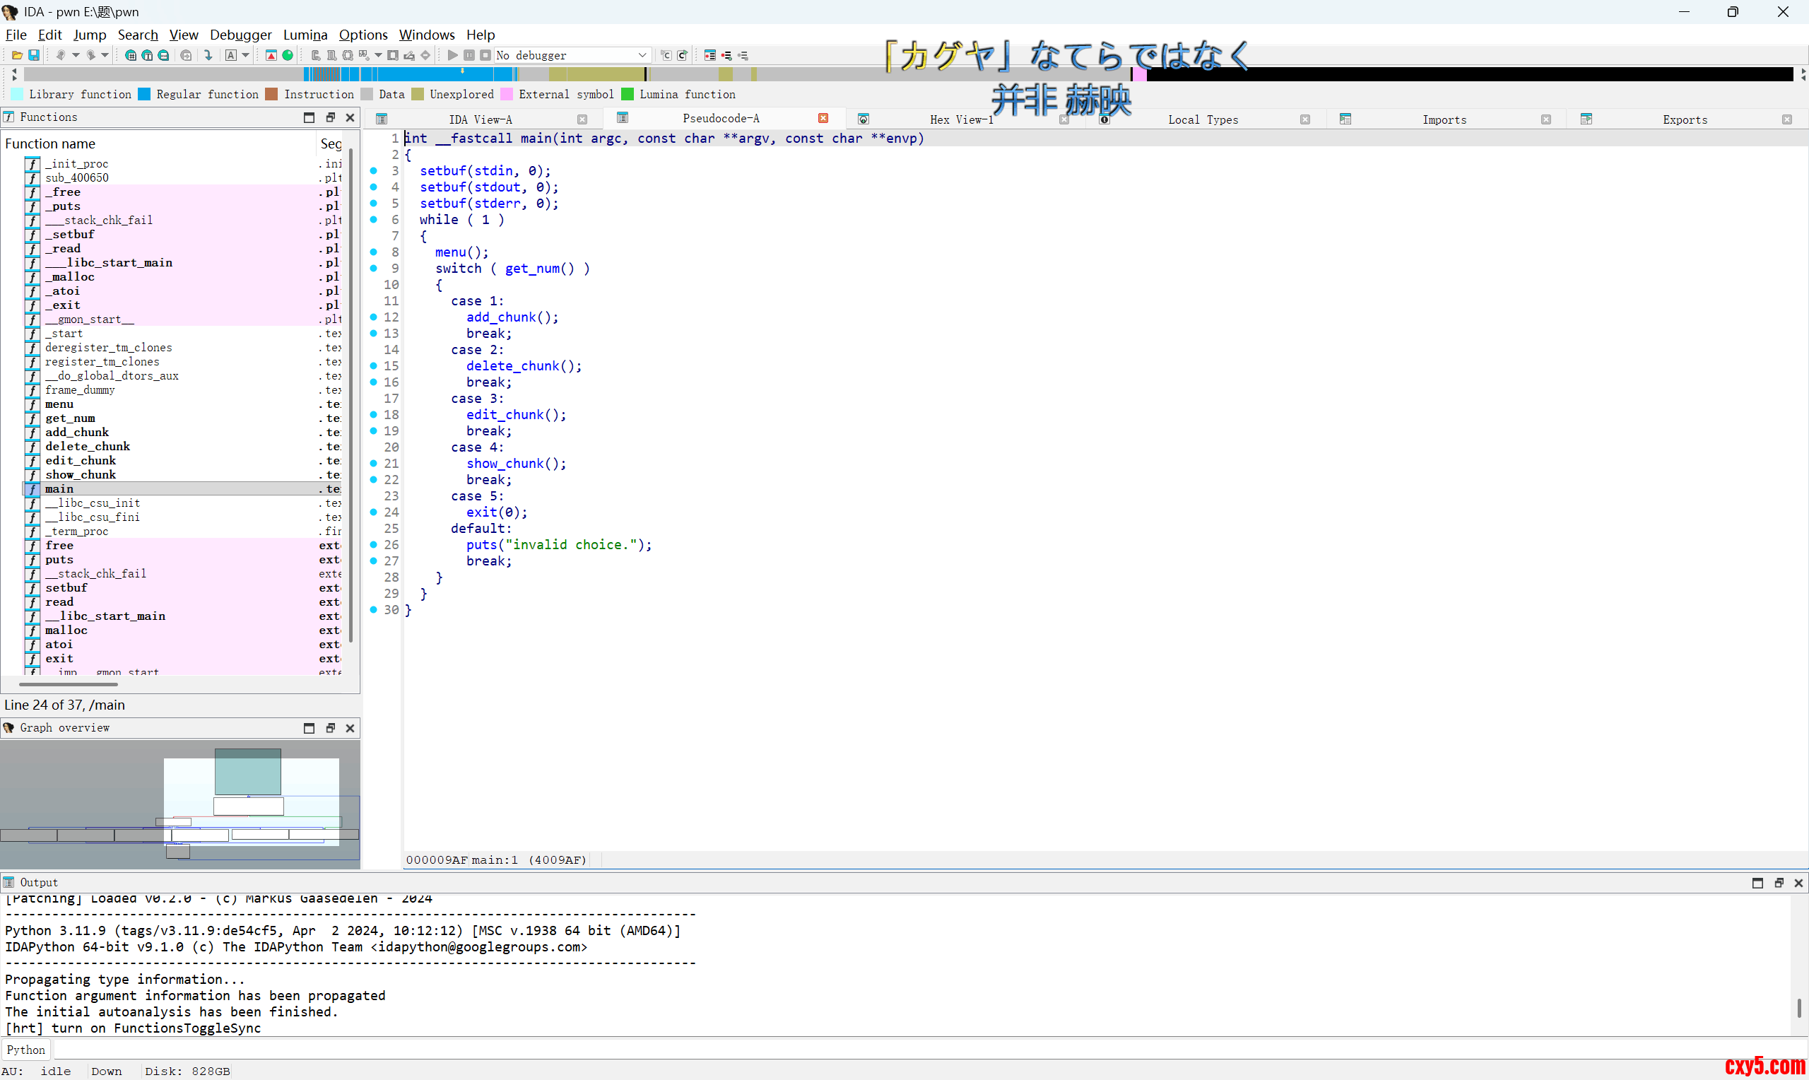Click the start process play button
This screenshot has width=1809, height=1080.
452,55
